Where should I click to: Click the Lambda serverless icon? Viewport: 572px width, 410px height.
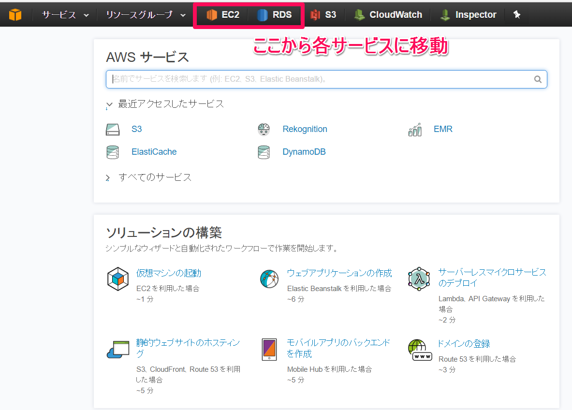(x=419, y=279)
